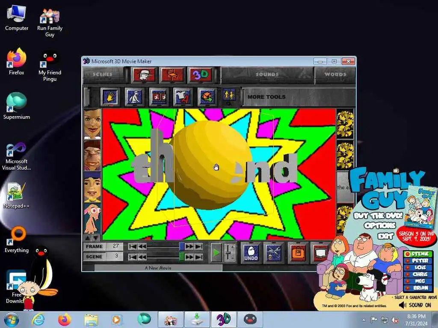Select Lois in Family Guy character list
The width and height of the screenshot is (438, 328).
(418, 267)
